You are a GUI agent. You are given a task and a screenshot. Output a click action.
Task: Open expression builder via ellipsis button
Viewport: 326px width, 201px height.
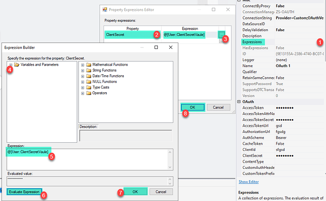[x=222, y=34]
